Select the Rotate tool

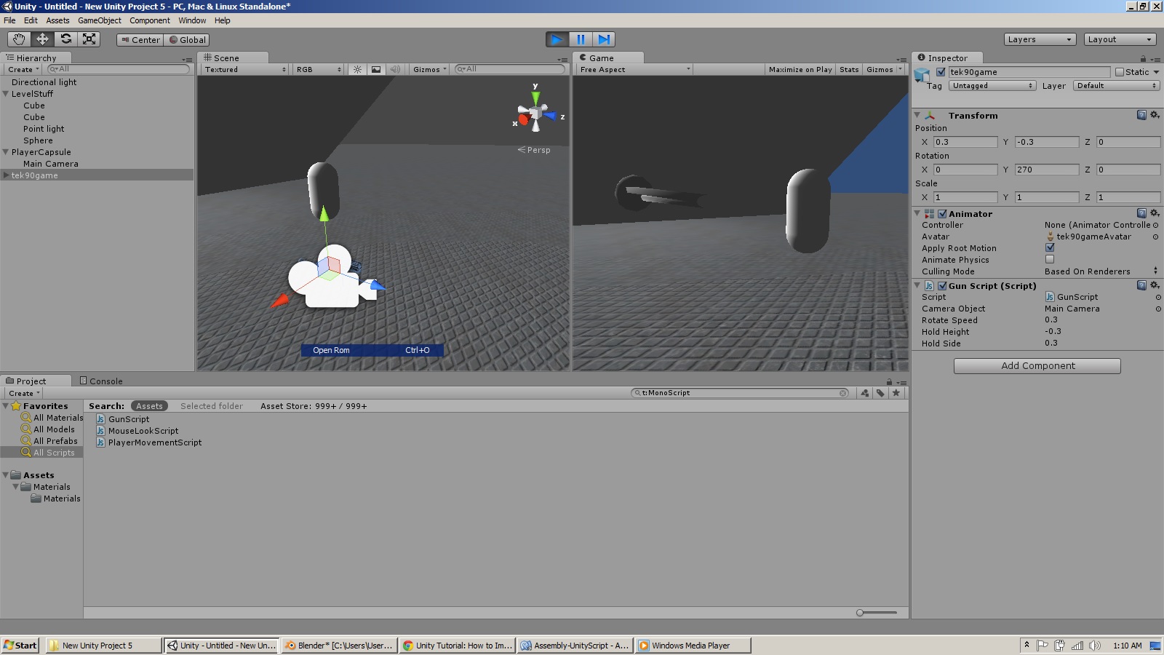(x=65, y=39)
